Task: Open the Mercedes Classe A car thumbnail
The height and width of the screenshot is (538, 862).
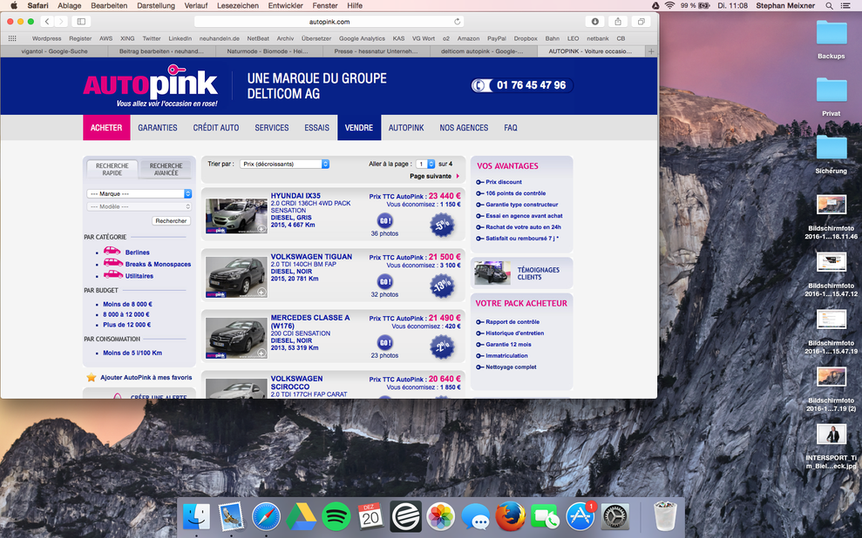Action: point(236,340)
